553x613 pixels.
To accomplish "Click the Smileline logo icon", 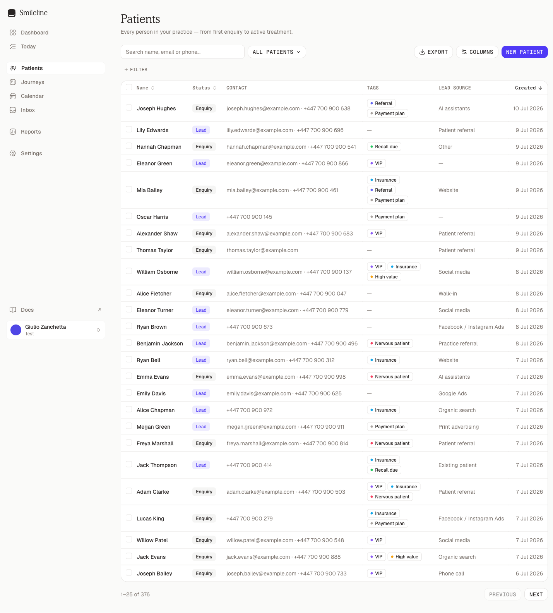I will pyautogui.click(x=12, y=13).
